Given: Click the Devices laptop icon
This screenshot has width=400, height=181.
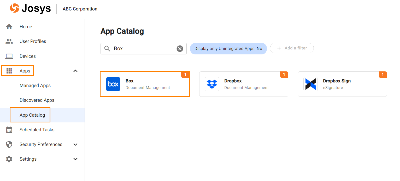Looking at the screenshot, I should click(x=9, y=56).
